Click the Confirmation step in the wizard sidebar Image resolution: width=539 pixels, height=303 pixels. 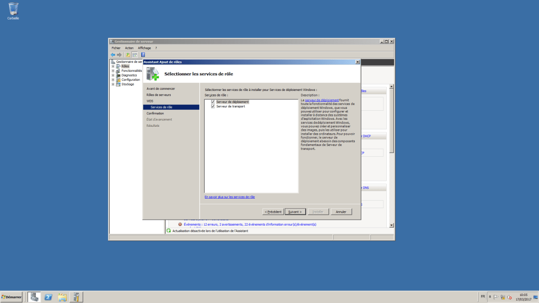155,113
